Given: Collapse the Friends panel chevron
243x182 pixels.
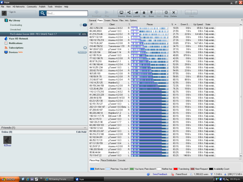Looking at the screenshot, I should (85, 128).
